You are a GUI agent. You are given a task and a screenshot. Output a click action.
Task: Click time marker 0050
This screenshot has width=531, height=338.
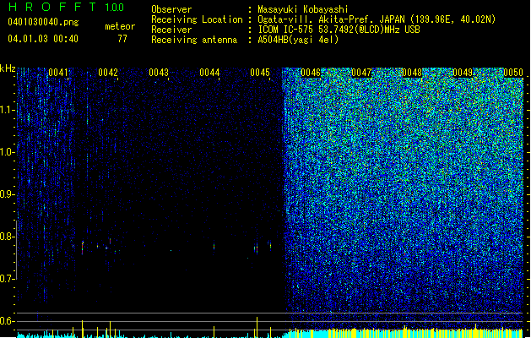click(x=513, y=73)
